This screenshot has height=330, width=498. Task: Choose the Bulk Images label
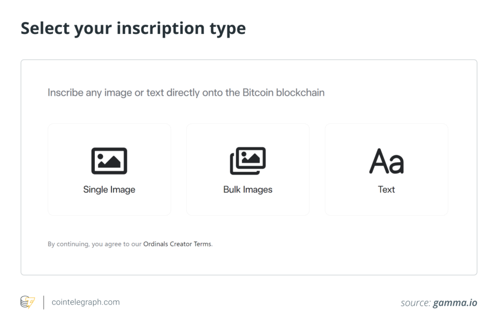click(248, 190)
